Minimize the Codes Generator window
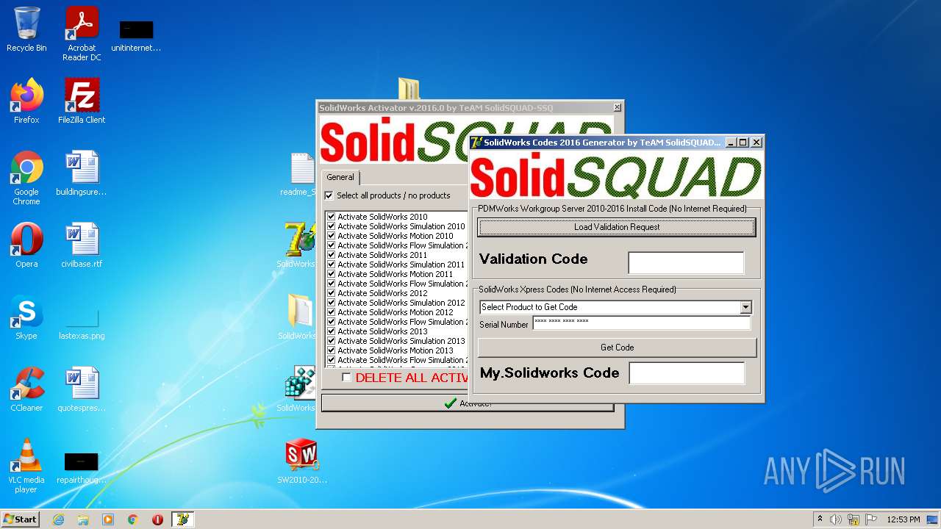 coord(731,143)
